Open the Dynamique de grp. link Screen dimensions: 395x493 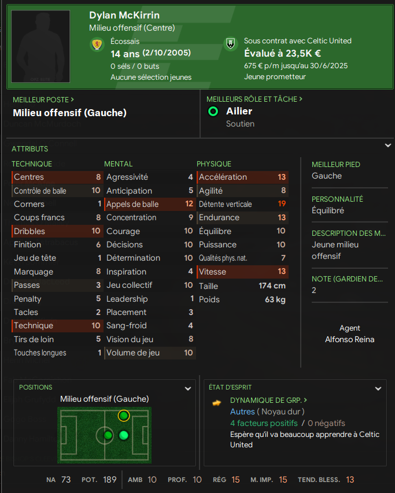pos(268,400)
